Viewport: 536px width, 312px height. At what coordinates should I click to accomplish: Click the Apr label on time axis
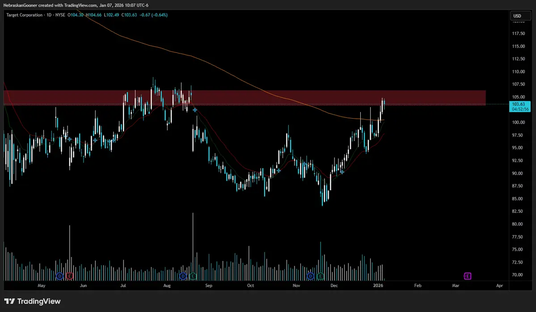click(x=499, y=285)
